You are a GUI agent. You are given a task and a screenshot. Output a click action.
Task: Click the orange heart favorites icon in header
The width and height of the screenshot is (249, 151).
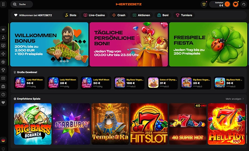[x=235, y=4]
